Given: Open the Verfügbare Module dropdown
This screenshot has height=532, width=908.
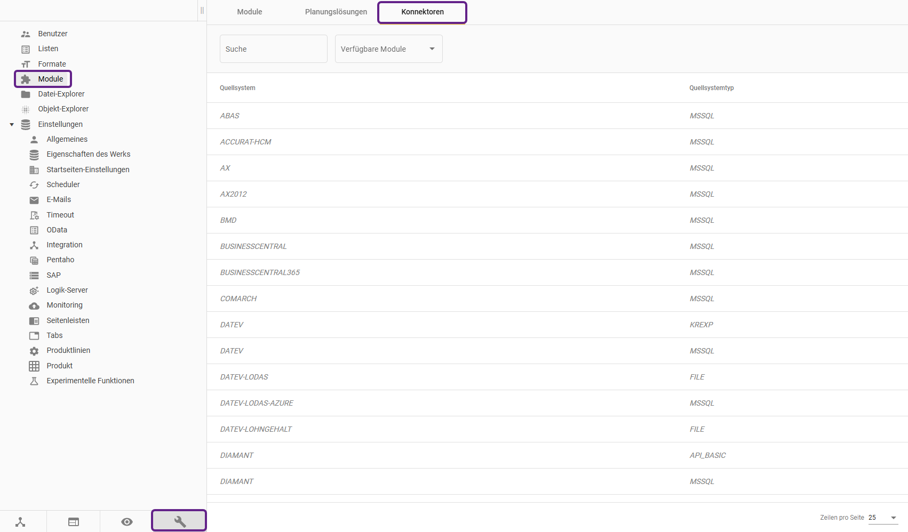Looking at the screenshot, I should point(388,49).
